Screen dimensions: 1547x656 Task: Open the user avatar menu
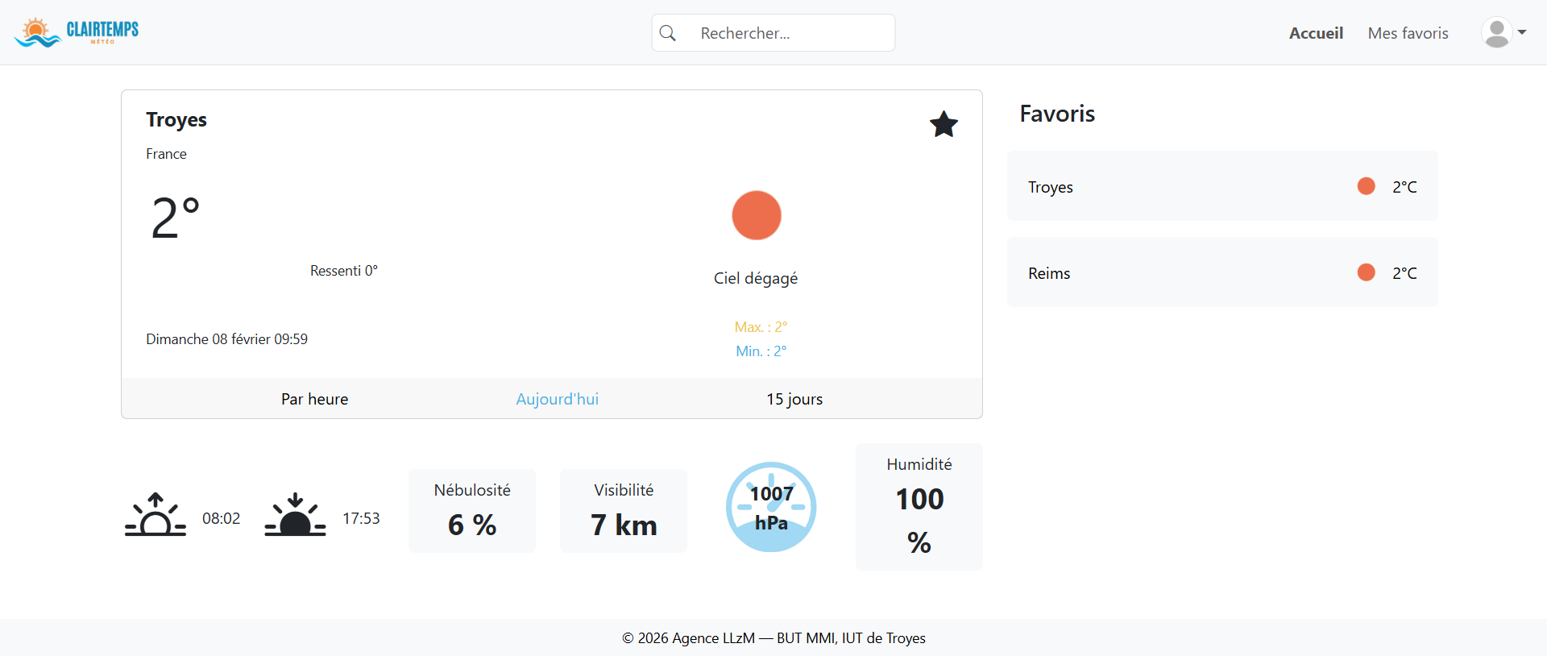(x=1496, y=33)
